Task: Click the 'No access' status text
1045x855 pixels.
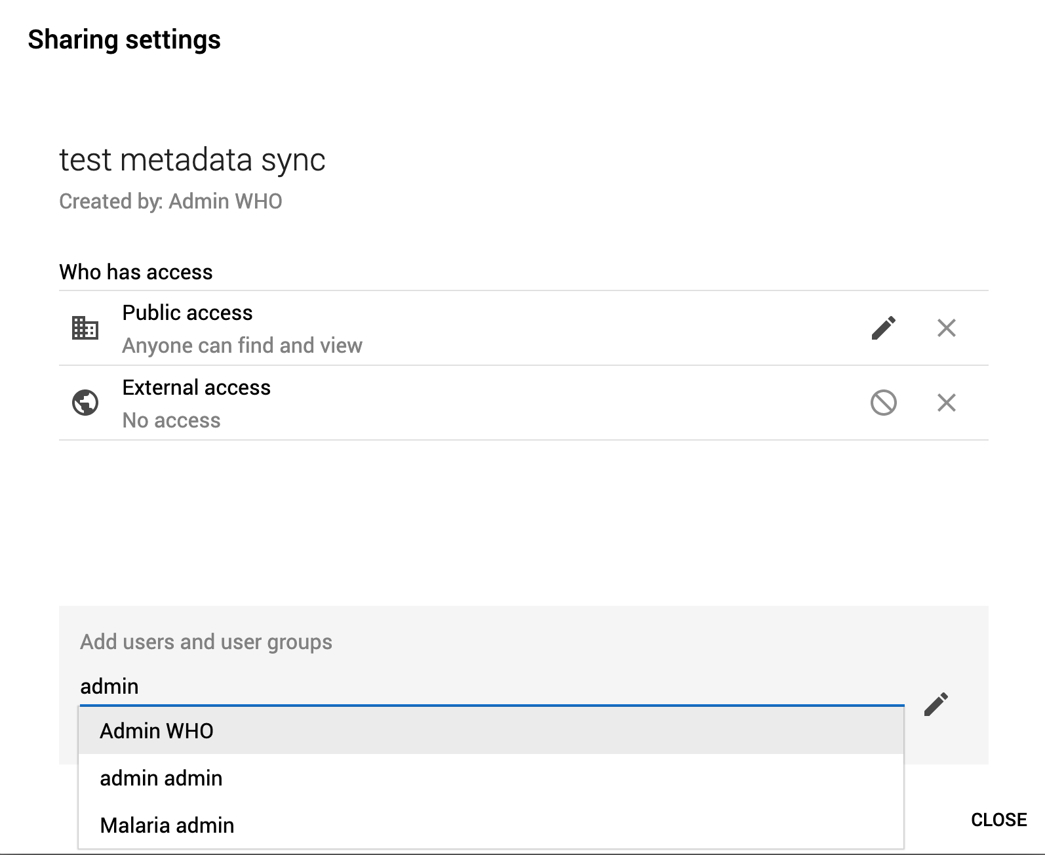Action: pyautogui.click(x=172, y=420)
